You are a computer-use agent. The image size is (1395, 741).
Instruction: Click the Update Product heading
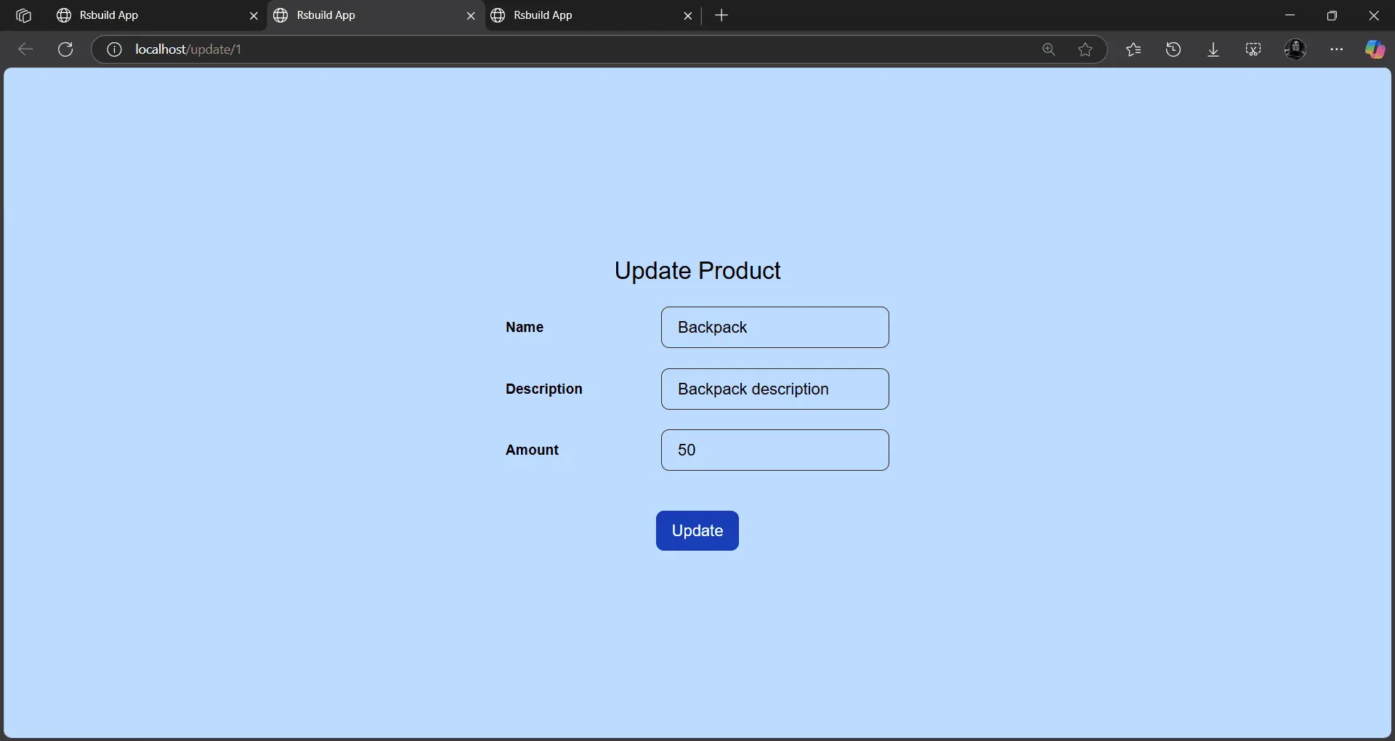(697, 270)
